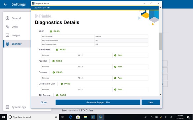Save the diagnostic report
193x120 pixels.
tap(151, 102)
